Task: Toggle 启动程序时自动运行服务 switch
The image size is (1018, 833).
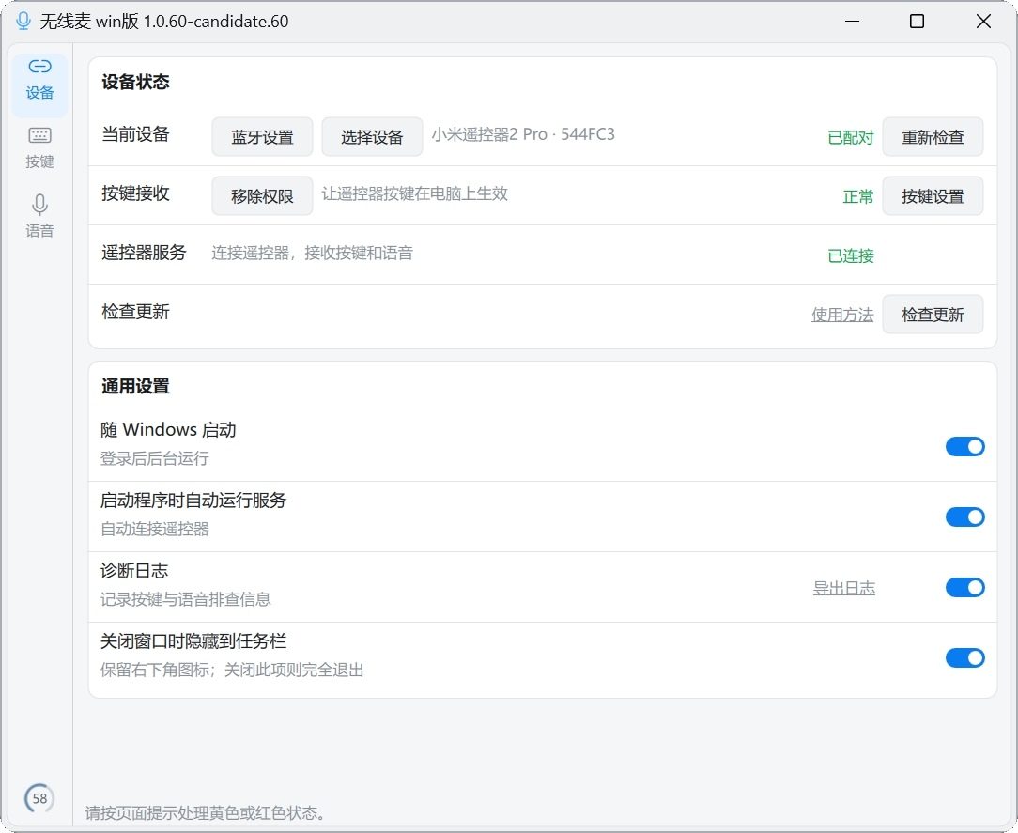Action: point(964,517)
